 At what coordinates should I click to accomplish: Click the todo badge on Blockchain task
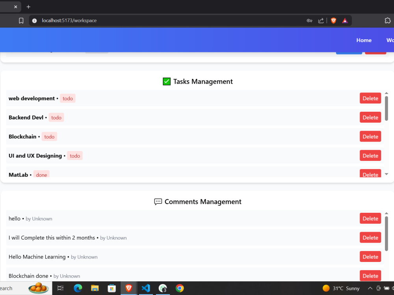[x=49, y=136]
